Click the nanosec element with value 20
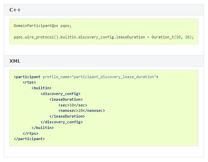Image resolution: width=208 pixels, height=162 pixels. 82,110
